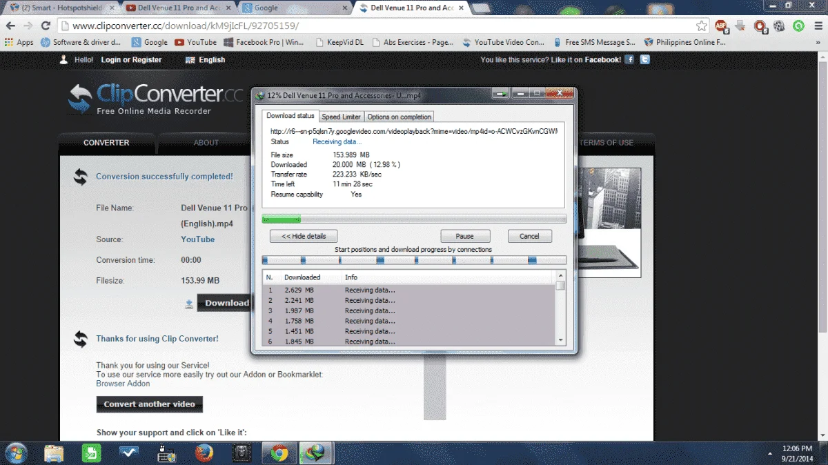Click the download arrow icon beside Download
The width and height of the screenshot is (828, 465).
189,304
